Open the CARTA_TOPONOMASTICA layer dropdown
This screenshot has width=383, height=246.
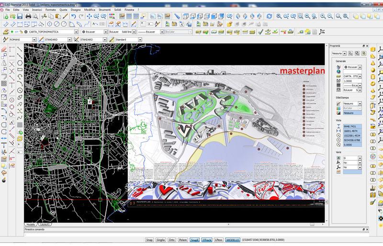(x=76, y=32)
